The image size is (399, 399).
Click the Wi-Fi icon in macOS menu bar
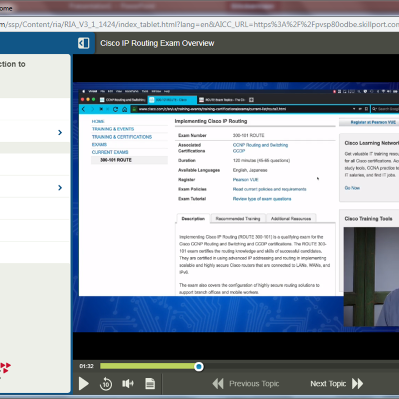pyautogui.click(x=383, y=91)
